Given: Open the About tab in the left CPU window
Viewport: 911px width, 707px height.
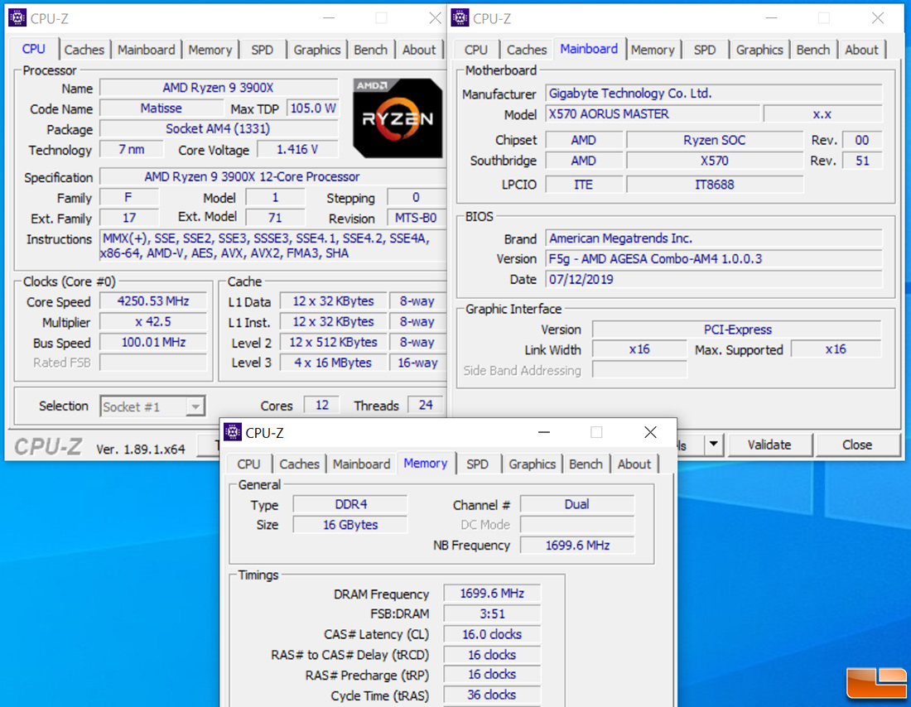Looking at the screenshot, I should pos(419,50).
